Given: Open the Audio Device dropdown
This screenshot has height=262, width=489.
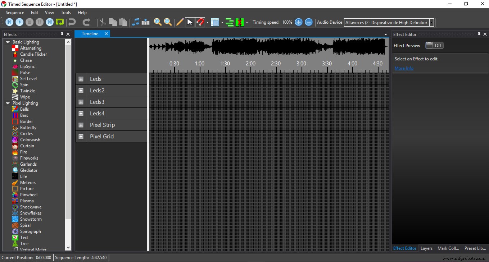Looking at the screenshot, I should pyautogui.click(x=431, y=23).
